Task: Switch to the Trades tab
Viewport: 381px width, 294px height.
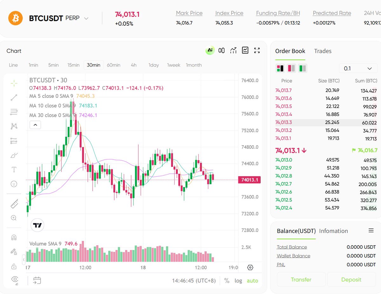Action: [x=323, y=51]
